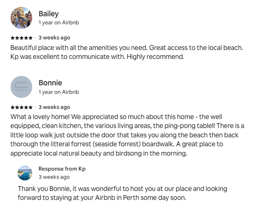
Task: Click Bonnie's grey crown avatar
Action: tap(21, 87)
